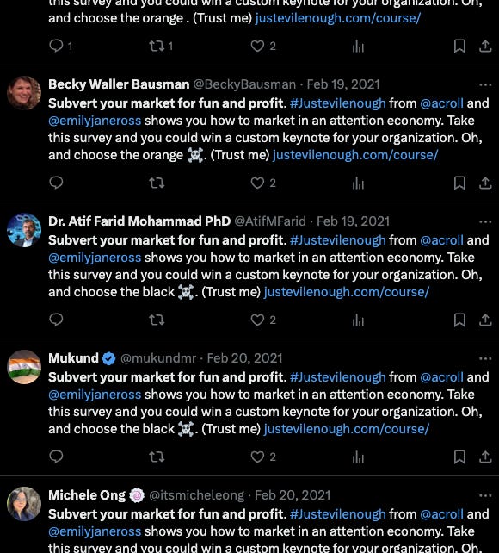Like Dr. Atif Farid Mohammad's tweet
This screenshot has width=499, height=553.
coord(257,320)
